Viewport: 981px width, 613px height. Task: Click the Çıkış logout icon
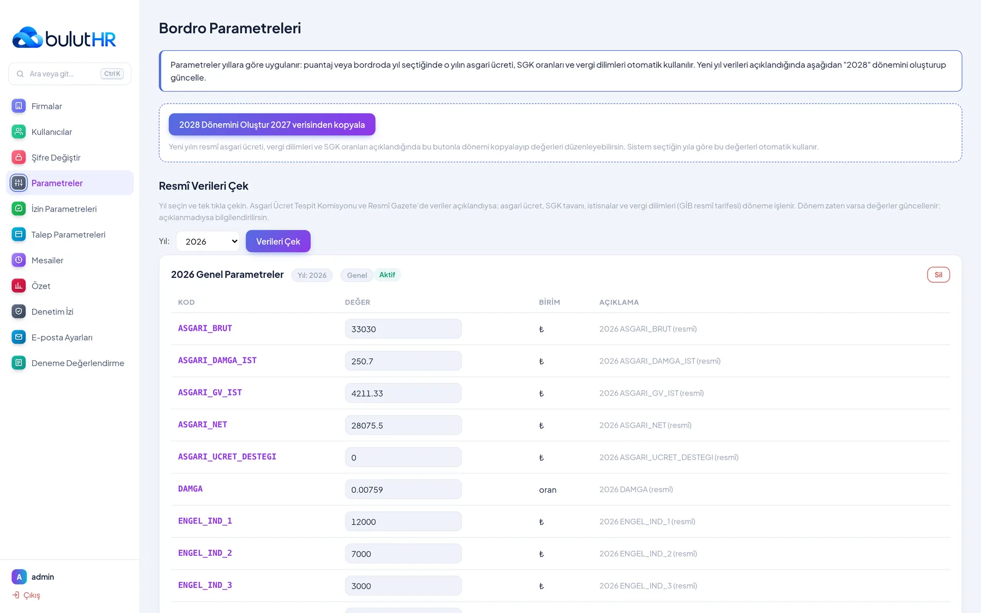click(x=16, y=595)
